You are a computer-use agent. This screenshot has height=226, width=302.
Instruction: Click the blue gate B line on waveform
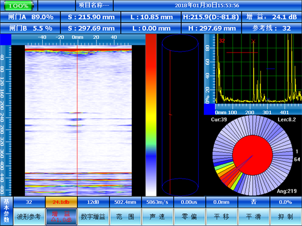pyautogui.click(x=270, y=69)
